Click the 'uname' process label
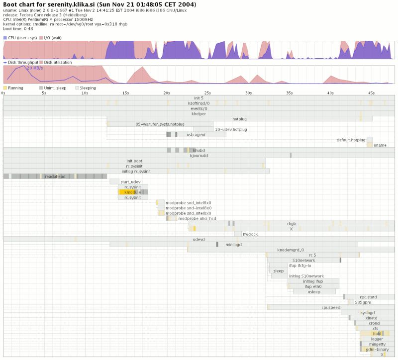The image size is (398, 360). click(x=380, y=145)
